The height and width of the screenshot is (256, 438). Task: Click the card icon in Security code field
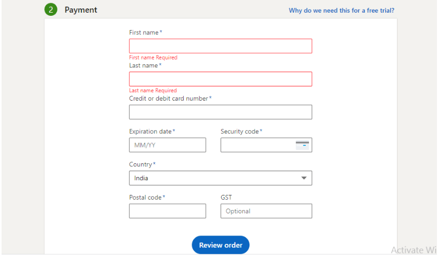302,145
